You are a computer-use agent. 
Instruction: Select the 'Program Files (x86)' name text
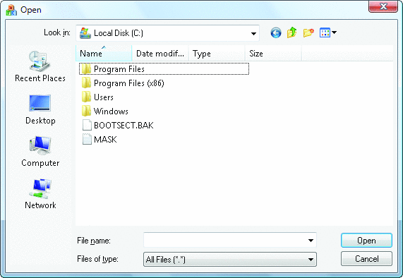[x=129, y=83]
